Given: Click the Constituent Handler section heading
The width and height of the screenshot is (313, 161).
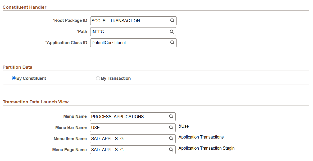Looking at the screenshot, I should pos(24,7).
